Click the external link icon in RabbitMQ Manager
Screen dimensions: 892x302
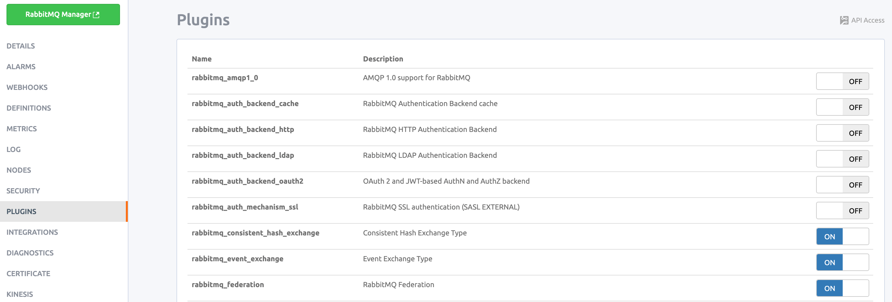click(96, 15)
